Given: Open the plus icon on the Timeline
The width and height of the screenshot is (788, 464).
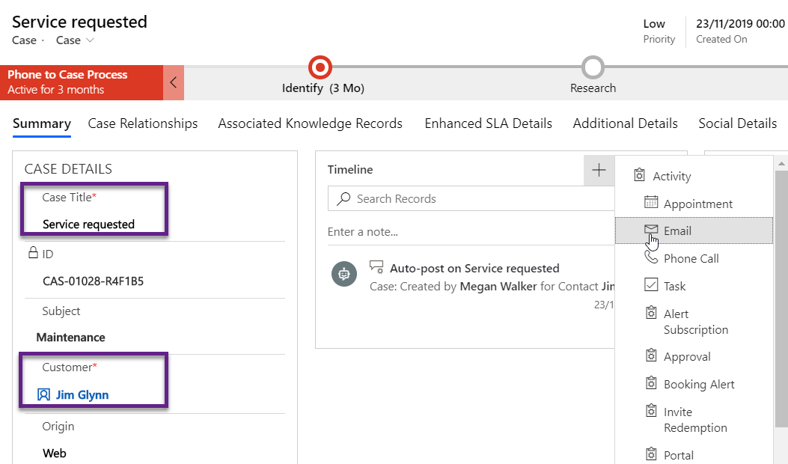Looking at the screenshot, I should (599, 170).
